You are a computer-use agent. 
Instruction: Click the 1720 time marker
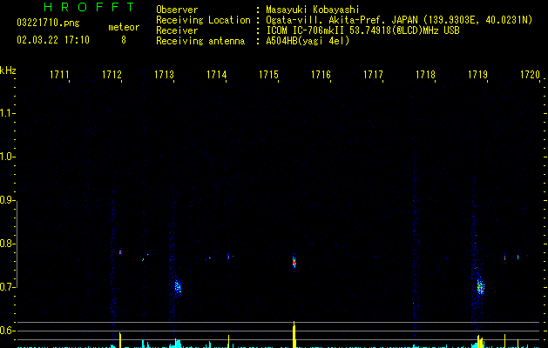530,75
